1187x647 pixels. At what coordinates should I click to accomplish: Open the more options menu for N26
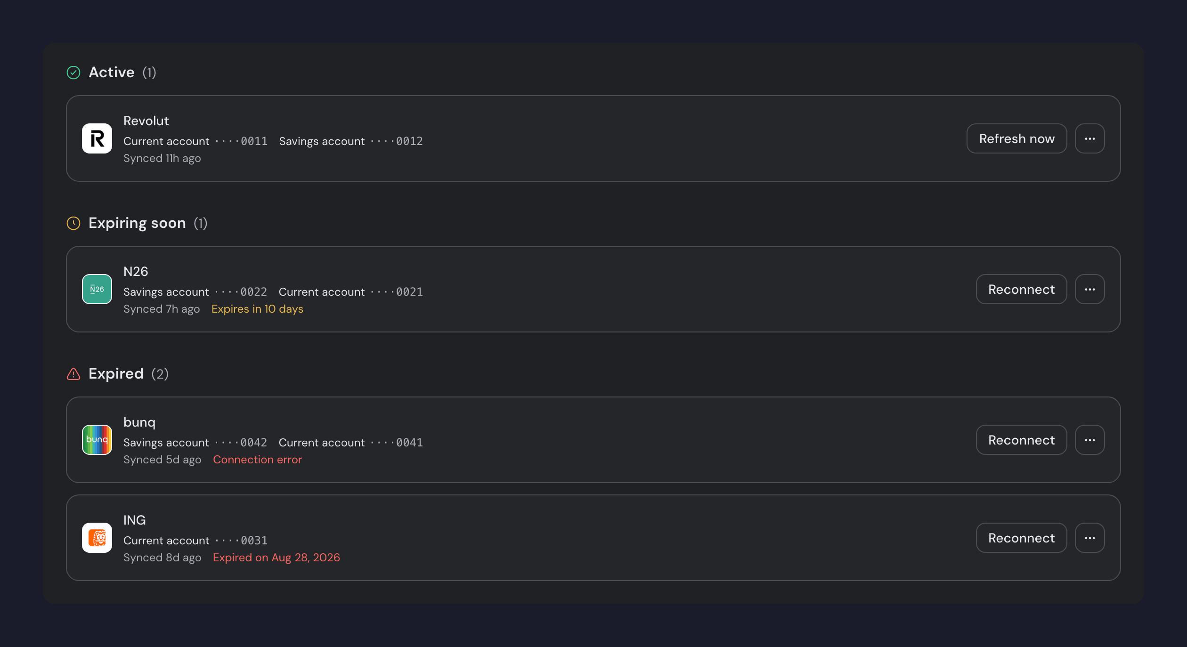1090,289
